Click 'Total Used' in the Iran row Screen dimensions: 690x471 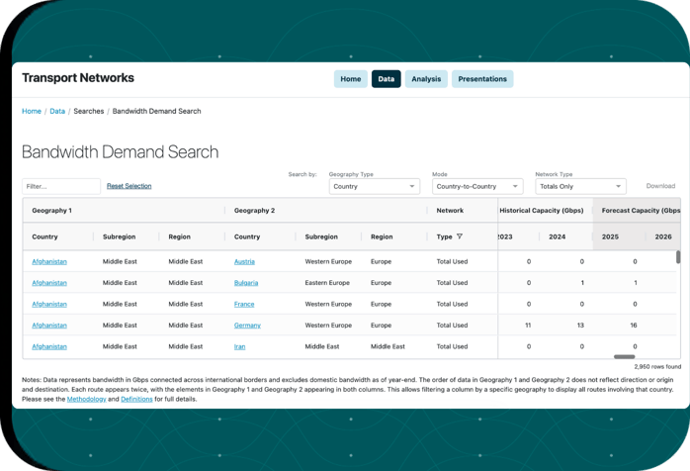[x=452, y=346]
